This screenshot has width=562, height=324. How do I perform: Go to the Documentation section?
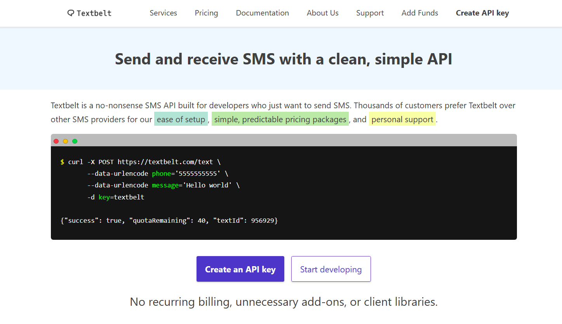[262, 13]
